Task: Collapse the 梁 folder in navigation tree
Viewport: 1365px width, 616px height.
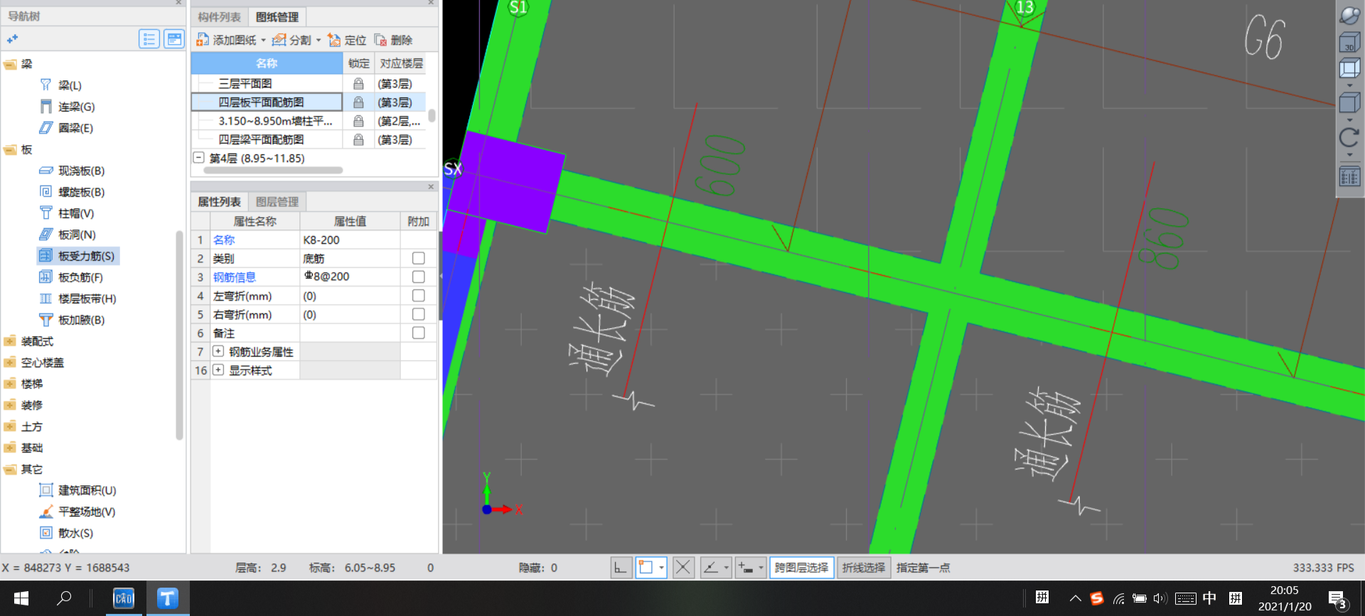Action: [x=10, y=65]
